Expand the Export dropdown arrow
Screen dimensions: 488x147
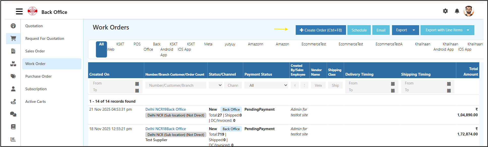point(414,30)
